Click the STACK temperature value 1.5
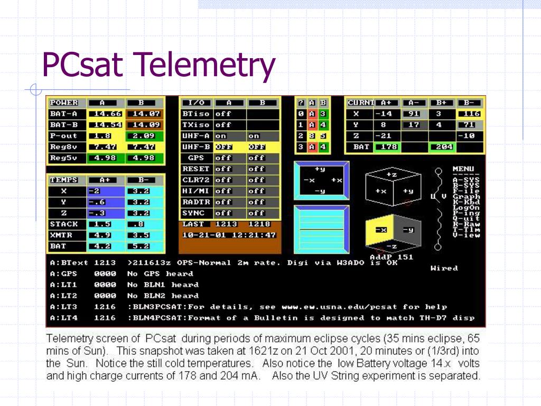541x406 pixels. 102,224
